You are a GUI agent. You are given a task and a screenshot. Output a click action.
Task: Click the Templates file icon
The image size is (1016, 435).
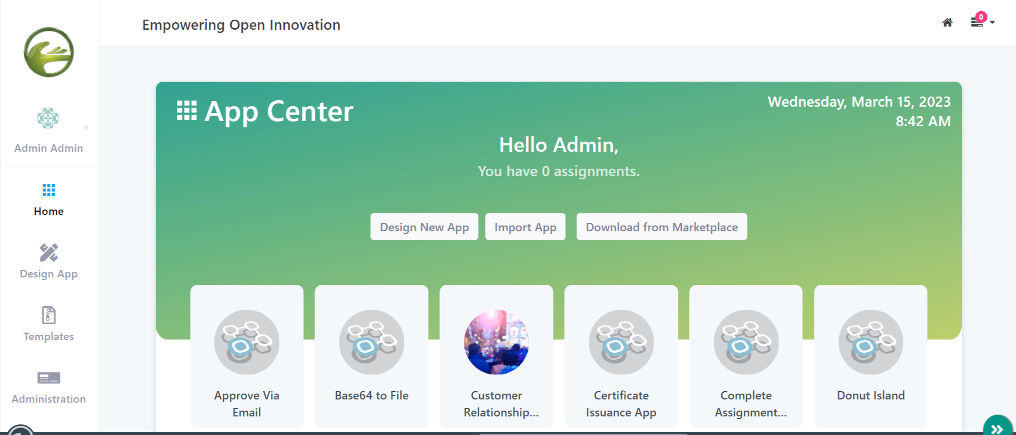click(x=48, y=315)
